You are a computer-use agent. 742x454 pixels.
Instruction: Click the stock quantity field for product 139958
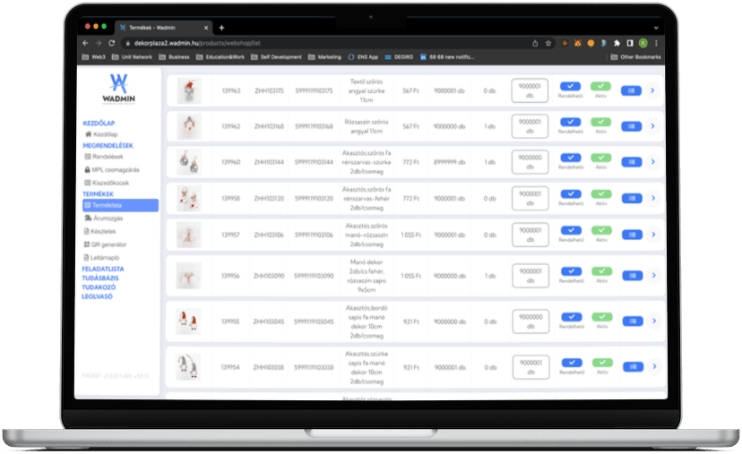click(531, 198)
